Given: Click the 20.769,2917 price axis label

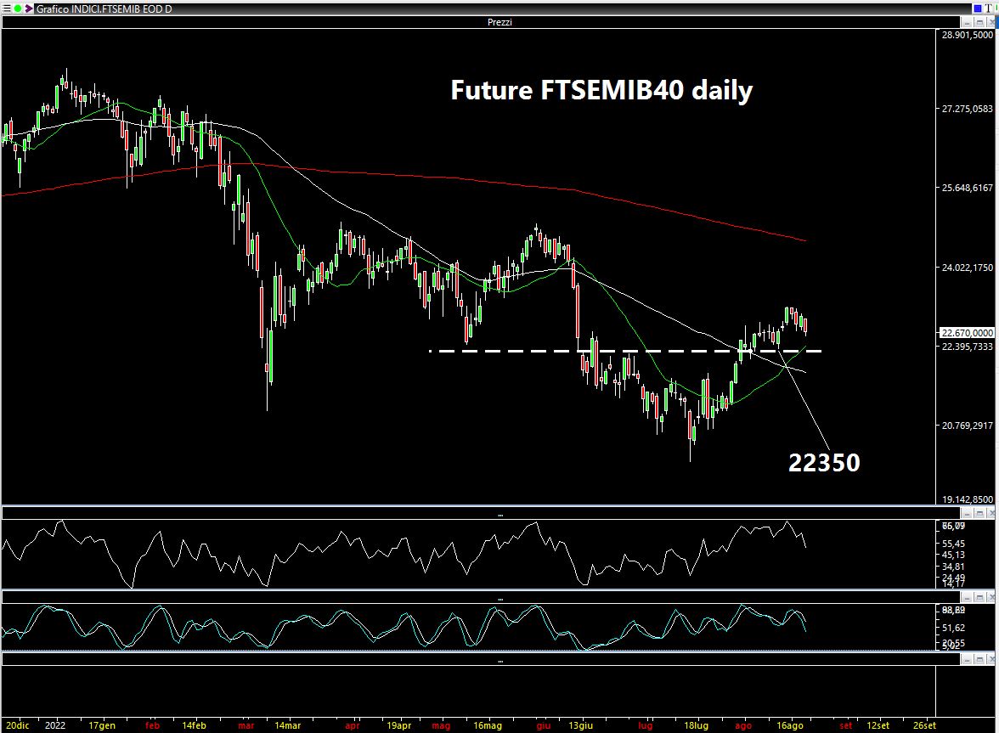Looking at the screenshot, I should click(967, 426).
